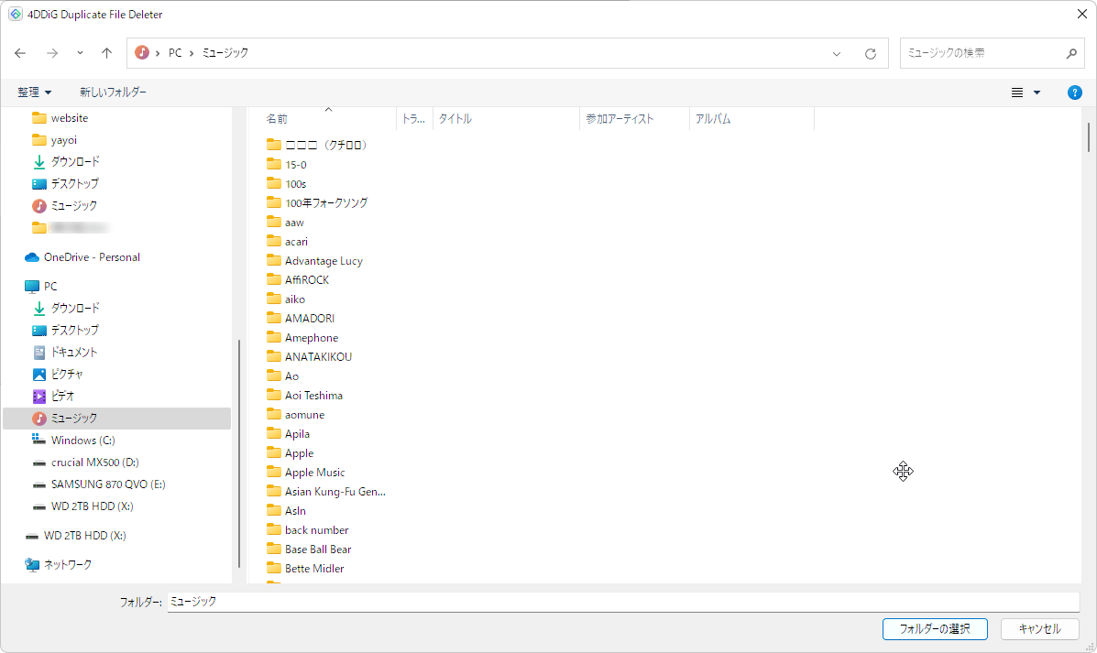Open SAMSUNG 870 QVO (E:) drive
The height and width of the screenshot is (653, 1097).
pos(99,484)
